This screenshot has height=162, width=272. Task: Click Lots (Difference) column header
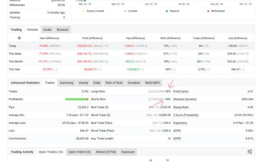click(x=238, y=38)
